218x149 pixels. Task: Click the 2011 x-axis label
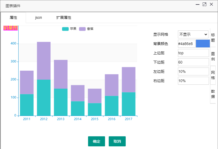click(27, 119)
